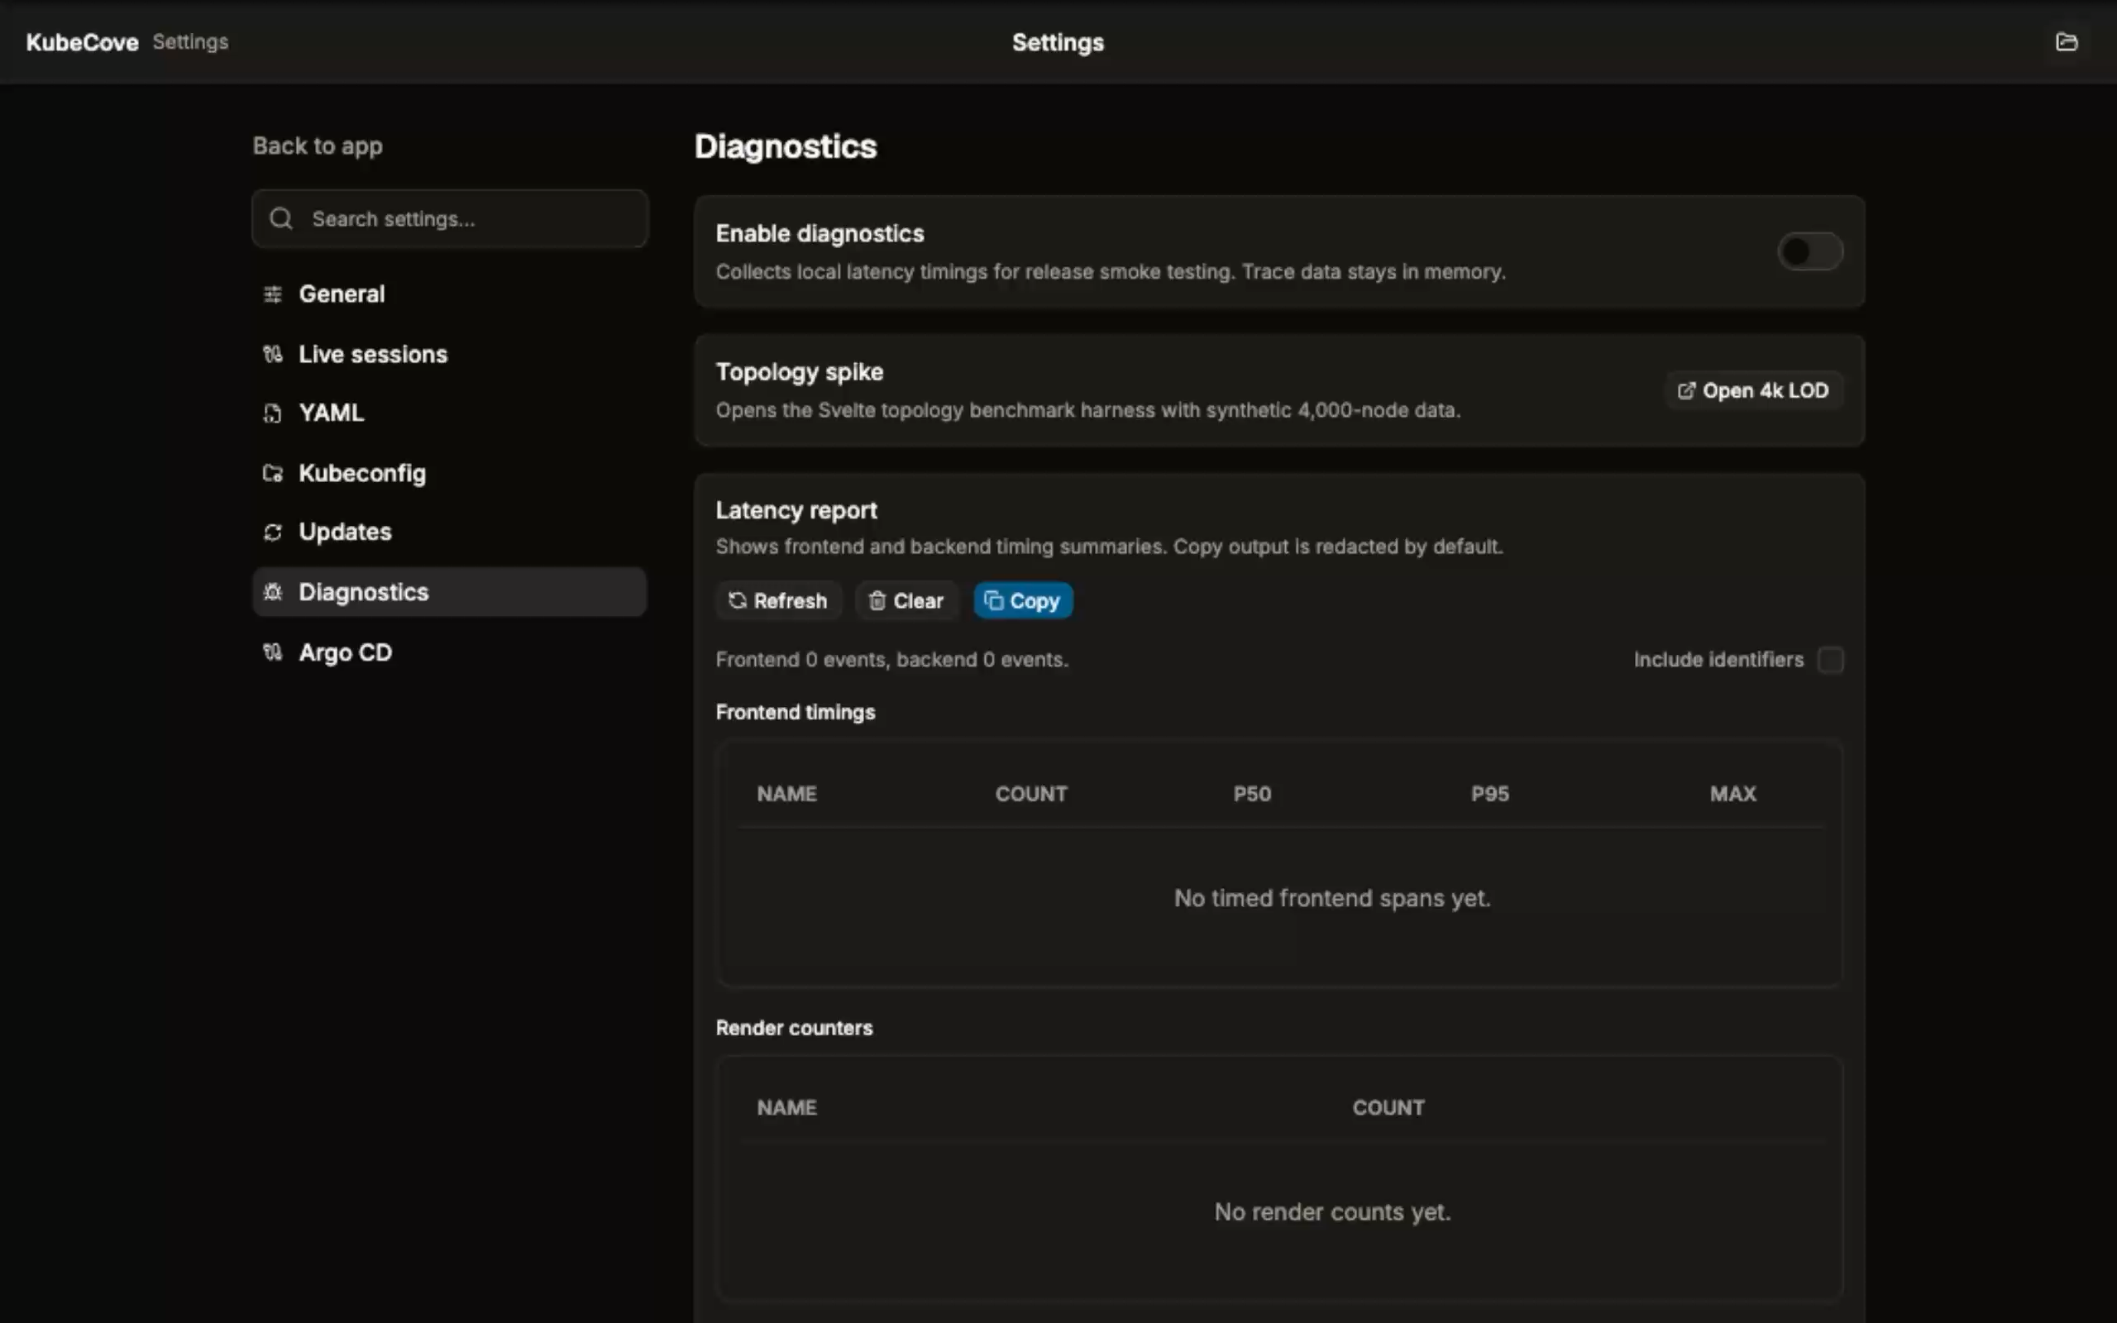Go to the Kubeconfig settings section

450,473
